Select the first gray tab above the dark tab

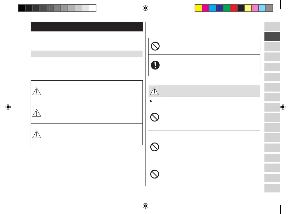point(272,26)
